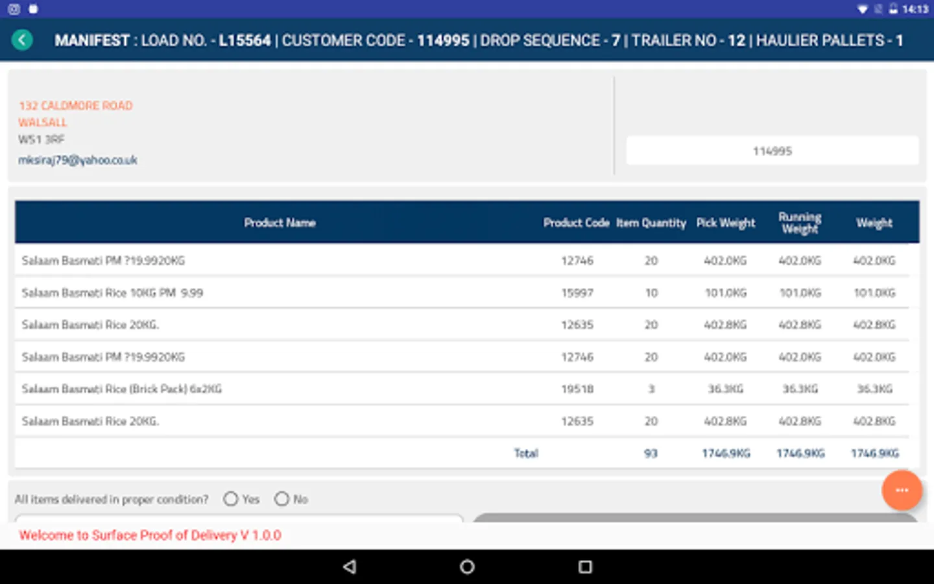
Task: Tap the 132 Caldmore Road address
Action: 75,105
